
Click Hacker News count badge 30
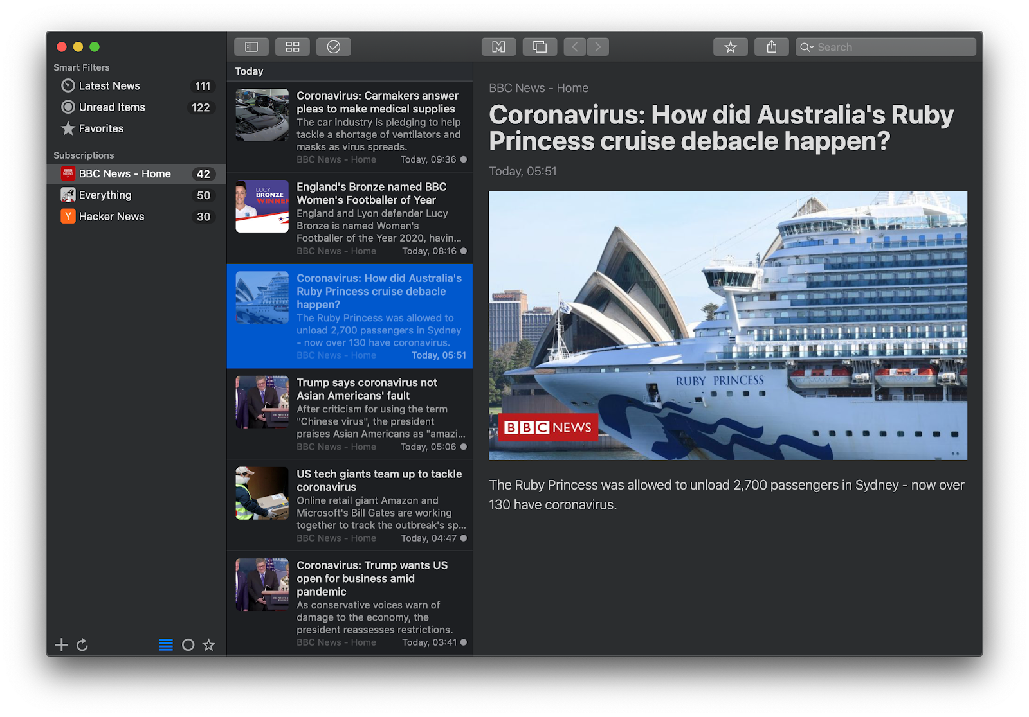[204, 217]
